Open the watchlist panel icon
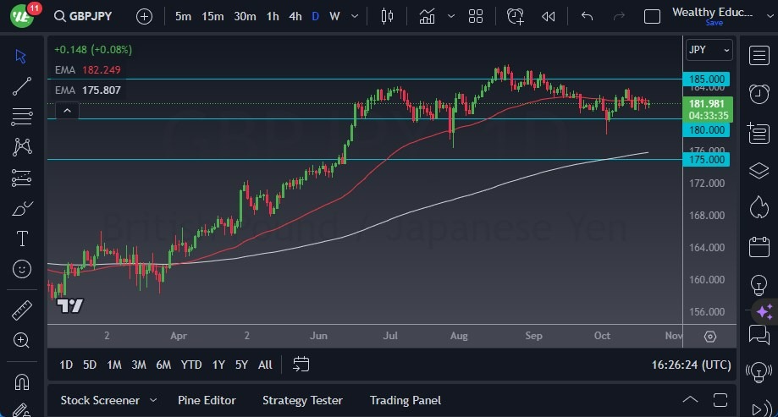778x417 pixels. 759,56
